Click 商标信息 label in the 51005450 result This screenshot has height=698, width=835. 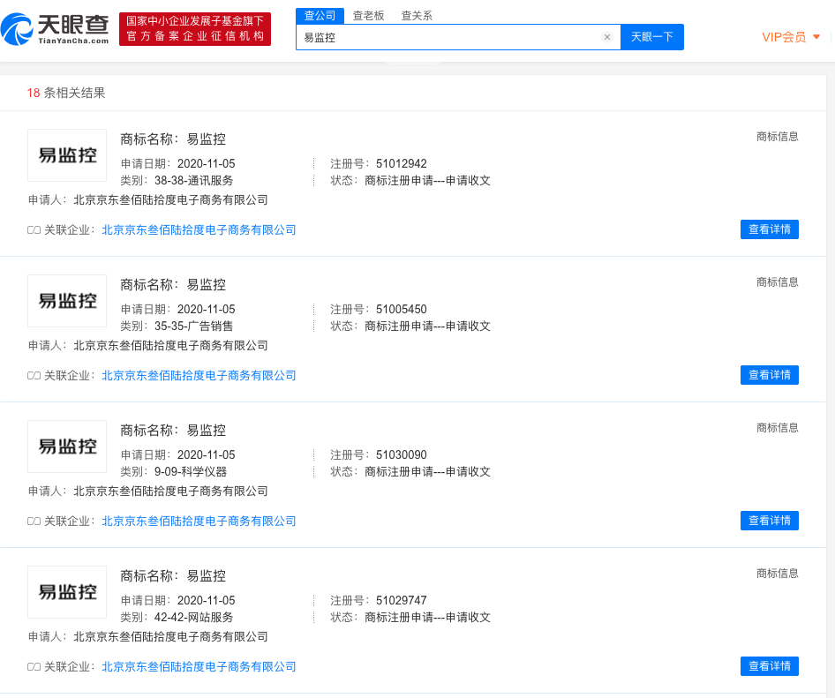778,282
